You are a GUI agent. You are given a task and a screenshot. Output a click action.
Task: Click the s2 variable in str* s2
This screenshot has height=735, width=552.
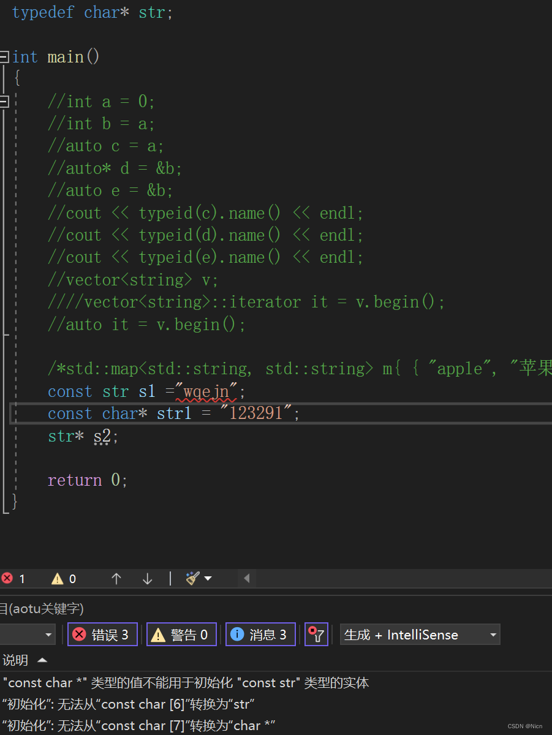click(102, 437)
